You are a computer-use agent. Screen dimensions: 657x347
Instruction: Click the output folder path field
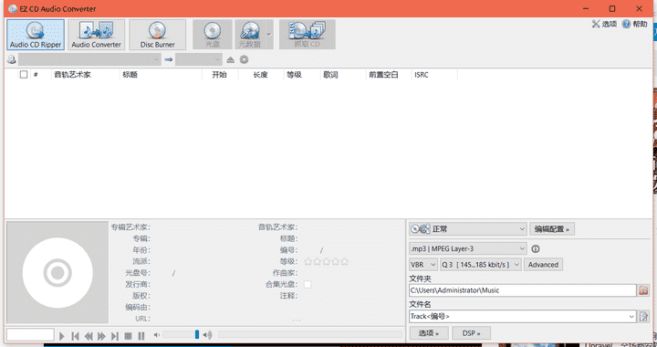point(523,290)
